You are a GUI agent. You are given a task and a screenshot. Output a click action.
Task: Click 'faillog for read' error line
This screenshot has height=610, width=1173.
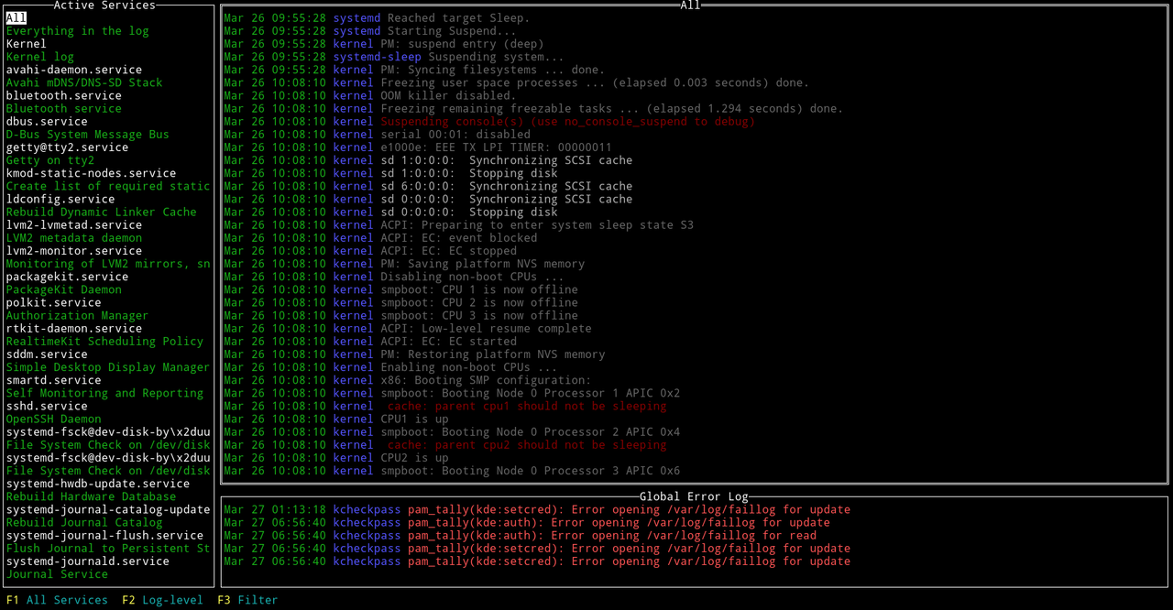[520, 535]
